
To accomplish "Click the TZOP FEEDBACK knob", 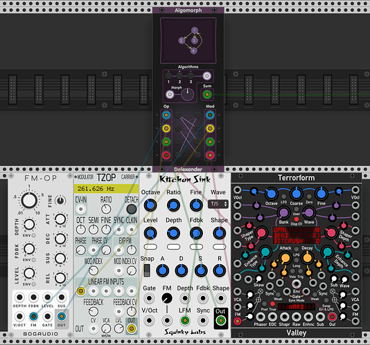I will 94,312.
